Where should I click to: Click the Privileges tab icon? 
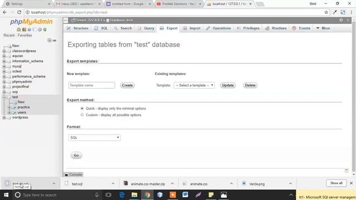point(239,28)
